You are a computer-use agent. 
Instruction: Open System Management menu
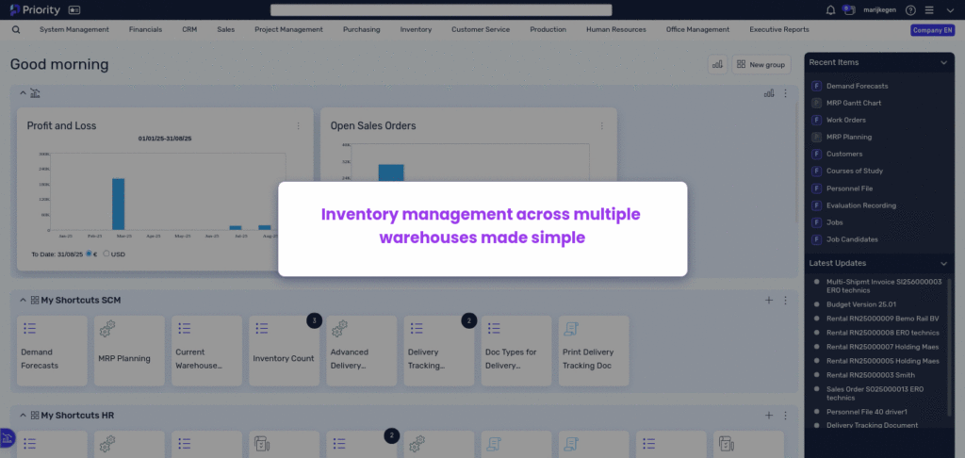74,29
